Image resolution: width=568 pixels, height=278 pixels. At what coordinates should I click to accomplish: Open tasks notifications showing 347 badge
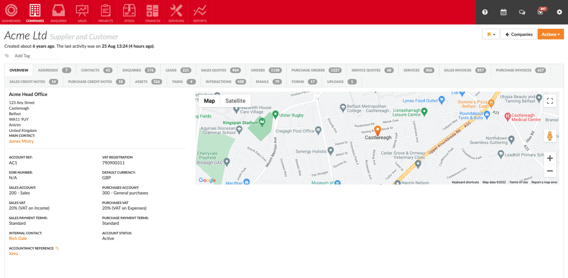point(540,12)
